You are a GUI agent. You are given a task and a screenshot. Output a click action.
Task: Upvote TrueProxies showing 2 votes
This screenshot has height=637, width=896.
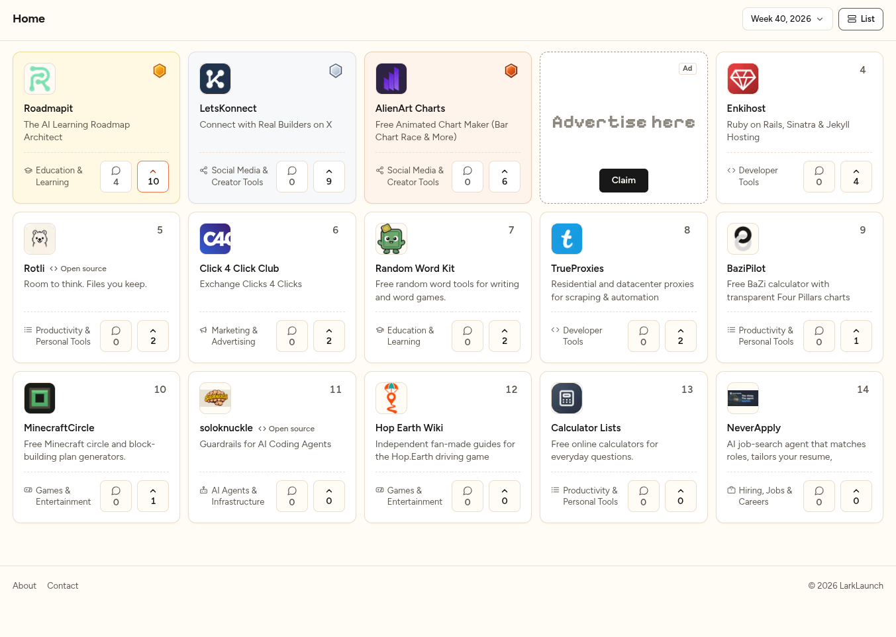click(x=681, y=336)
